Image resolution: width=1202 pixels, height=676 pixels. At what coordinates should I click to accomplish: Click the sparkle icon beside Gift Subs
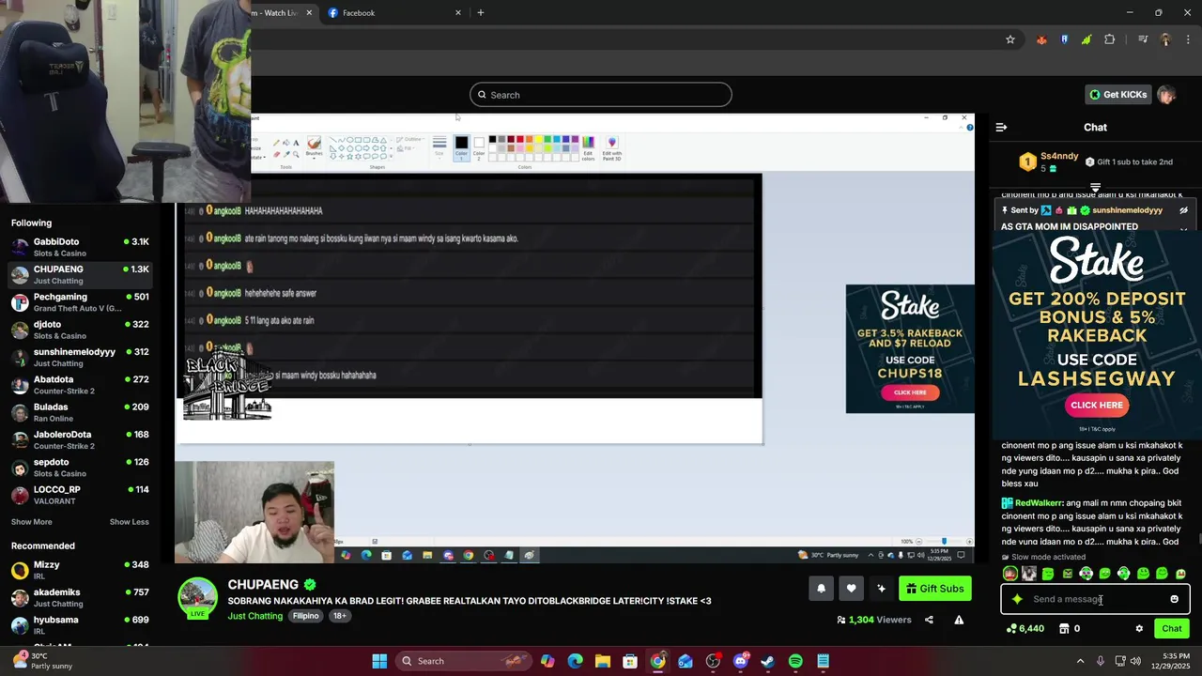pos(881,589)
